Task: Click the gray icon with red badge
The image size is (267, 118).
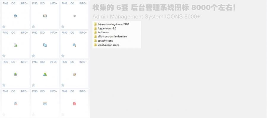Action: point(15,104)
